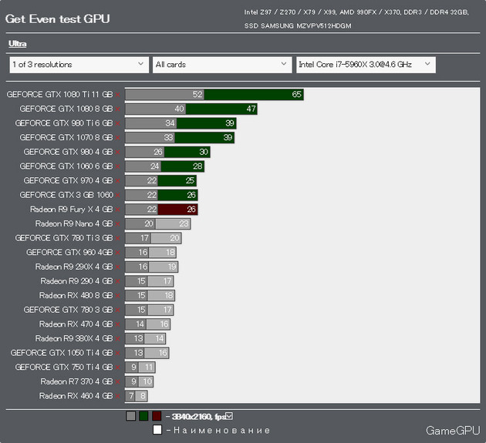Image resolution: width=486 pixels, height=443 pixels.
Task: Open the Intel Core i7-5960X processor dropdown
Action: click(366, 65)
